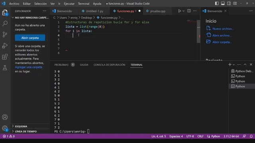255x143 pixels.
Task: Open the Editar menu
Action: [27, 4]
